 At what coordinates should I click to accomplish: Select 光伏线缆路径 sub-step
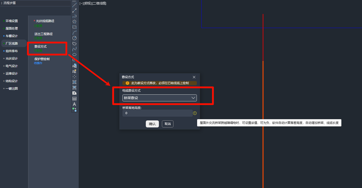point(45,21)
